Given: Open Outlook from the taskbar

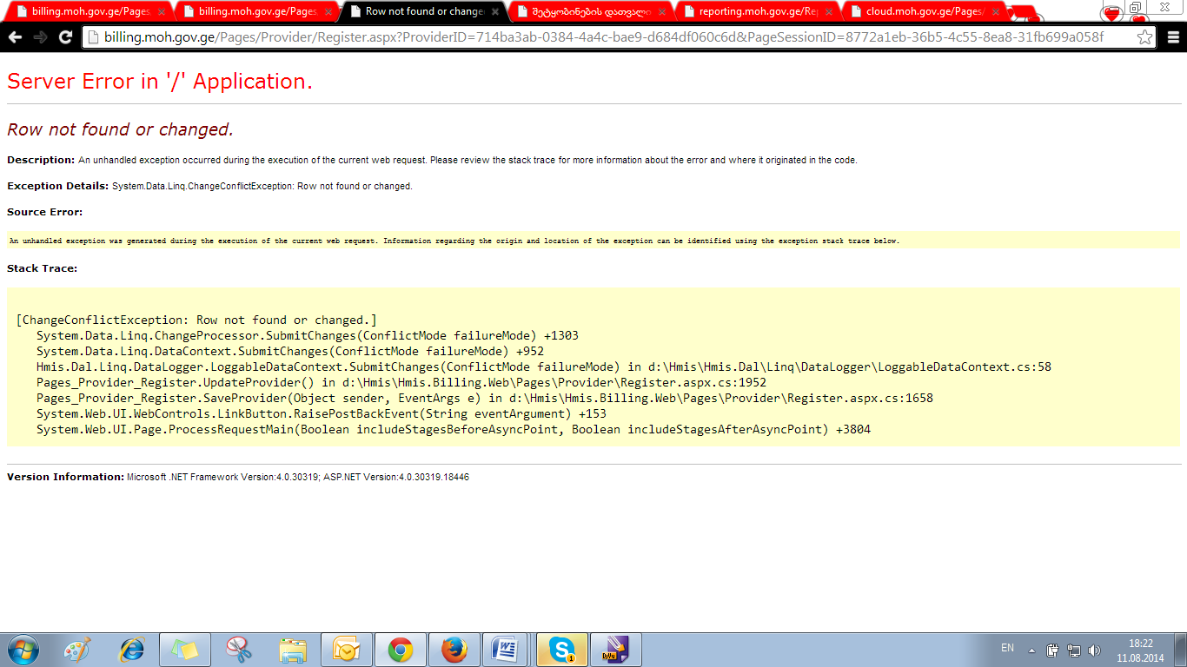Looking at the screenshot, I should coord(346,649).
